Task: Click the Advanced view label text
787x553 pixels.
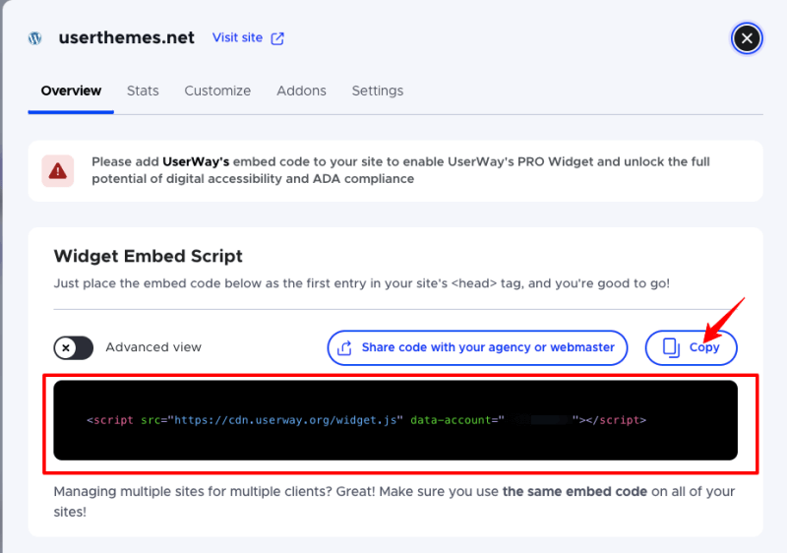Action: [153, 347]
